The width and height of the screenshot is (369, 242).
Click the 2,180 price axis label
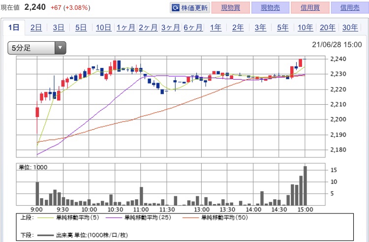coord(338,150)
